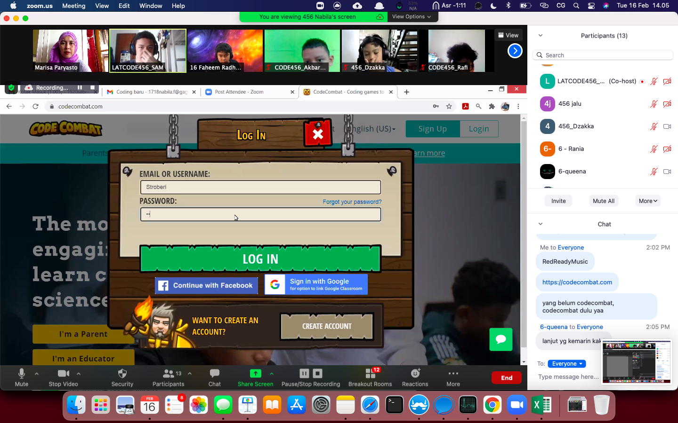This screenshot has height=423, width=678.
Task: Focus the Email or Username field
Action: [260, 187]
